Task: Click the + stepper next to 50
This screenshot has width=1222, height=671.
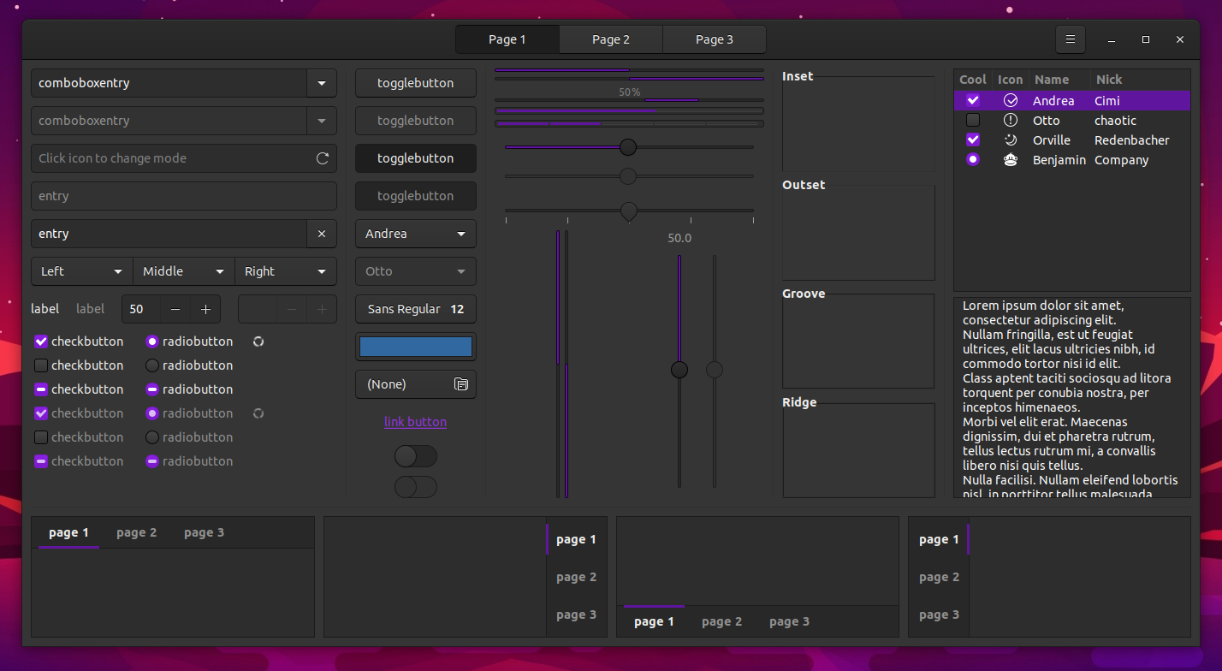Action: click(x=205, y=309)
